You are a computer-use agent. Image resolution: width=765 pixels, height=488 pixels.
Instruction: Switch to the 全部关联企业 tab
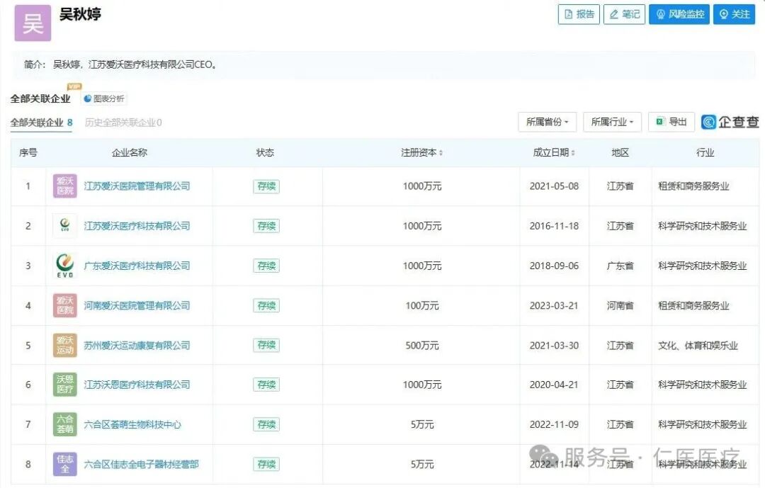41,123
